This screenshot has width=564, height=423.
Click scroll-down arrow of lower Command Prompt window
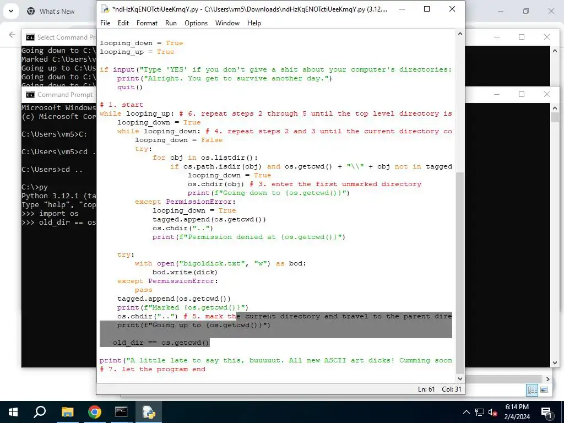pyautogui.click(x=555, y=363)
